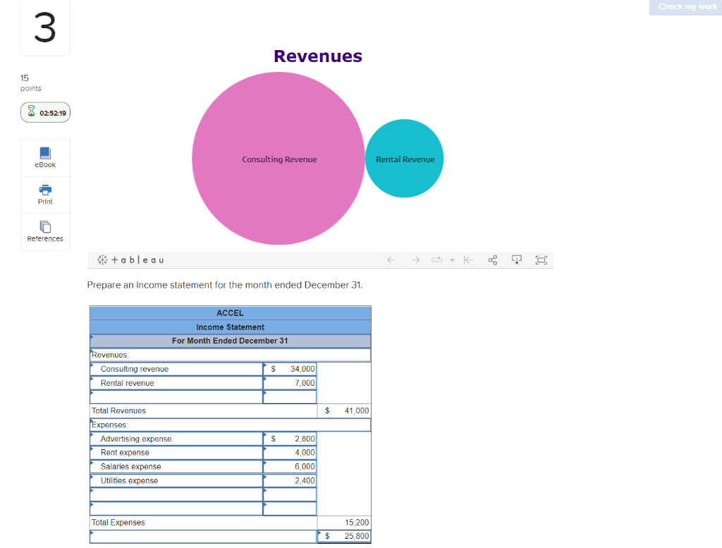Open the dropdown beside the replay icon
Image resolution: width=722 pixels, height=548 pixels.
coord(452,260)
